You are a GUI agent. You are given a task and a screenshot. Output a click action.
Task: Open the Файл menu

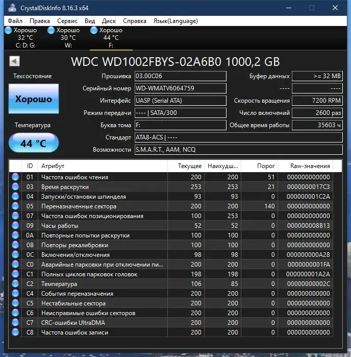click(15, 21)
